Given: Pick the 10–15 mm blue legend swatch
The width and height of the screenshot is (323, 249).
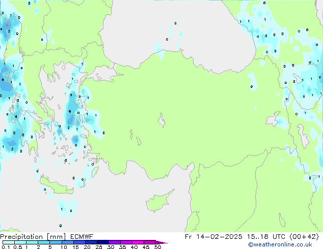Looking at the screenshot, I should [x=67, y=242].
